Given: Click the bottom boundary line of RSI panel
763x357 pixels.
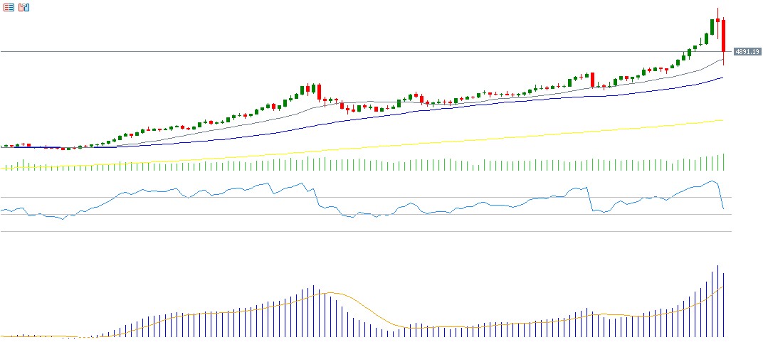Looking at the screenshot, I should click(x=356, y=231).
